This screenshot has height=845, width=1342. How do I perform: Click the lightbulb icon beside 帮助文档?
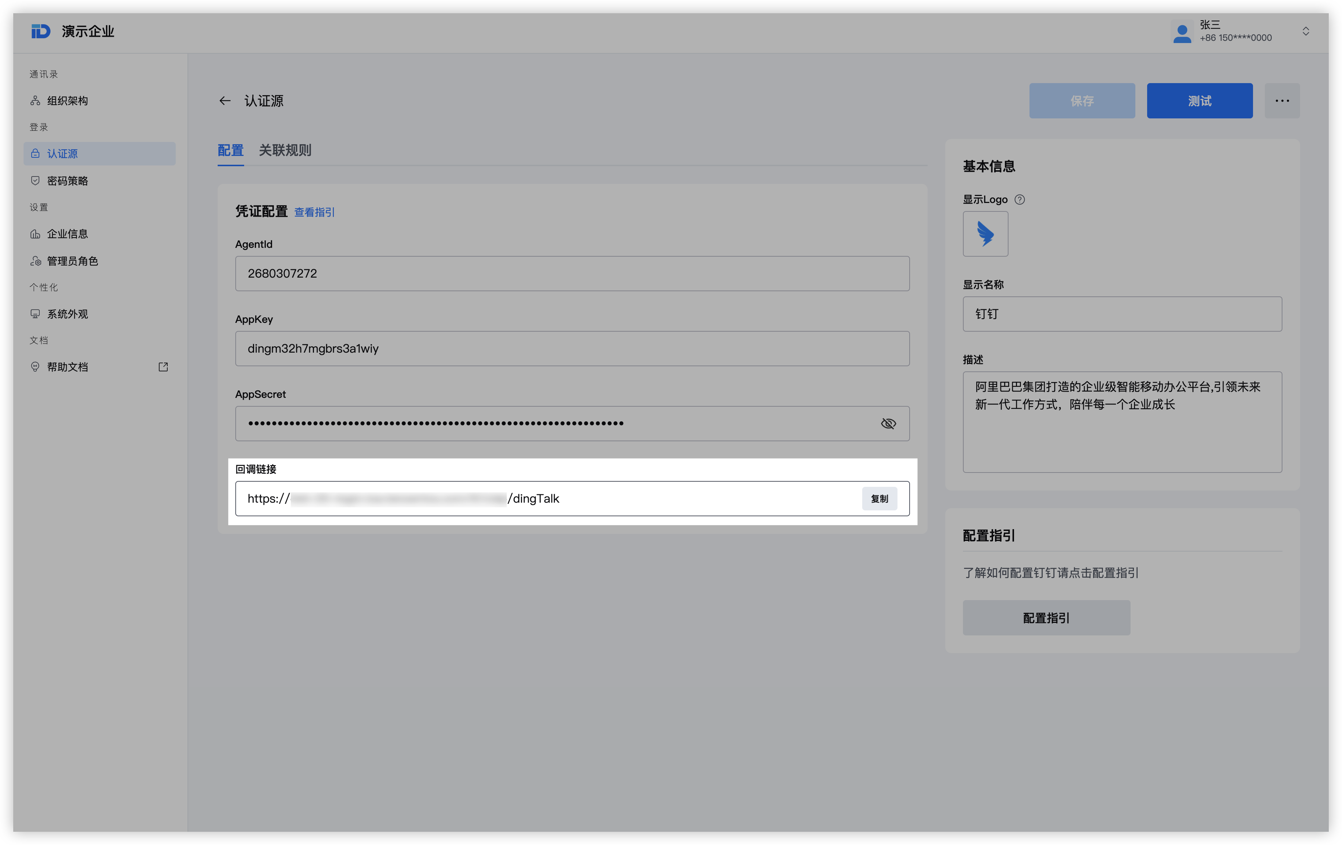coord(35,367)
